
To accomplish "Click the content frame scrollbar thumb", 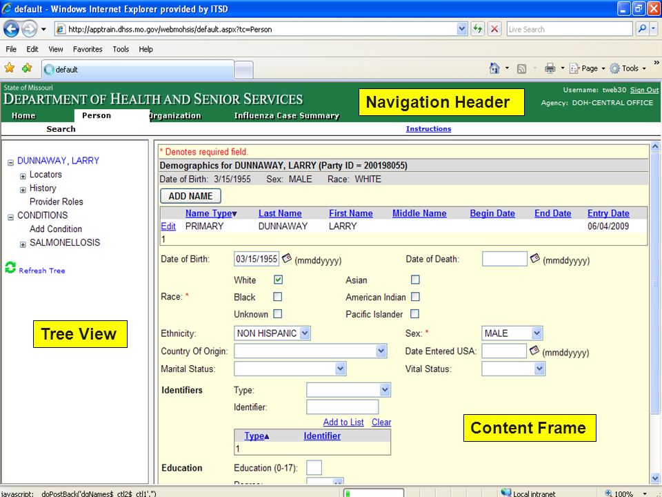I will (655, 283).
